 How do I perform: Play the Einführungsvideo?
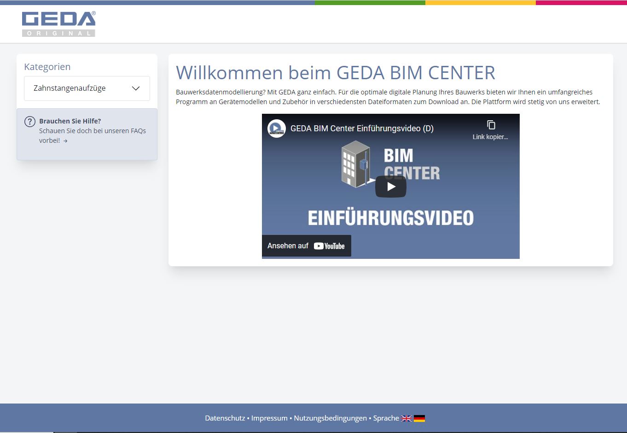click(390, 187)
